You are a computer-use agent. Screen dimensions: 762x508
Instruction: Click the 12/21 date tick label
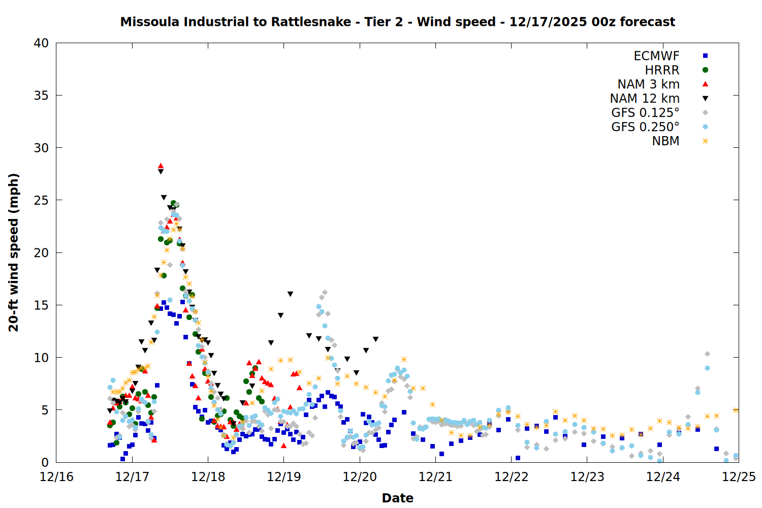pyautogui.click(x=435, y=477)
